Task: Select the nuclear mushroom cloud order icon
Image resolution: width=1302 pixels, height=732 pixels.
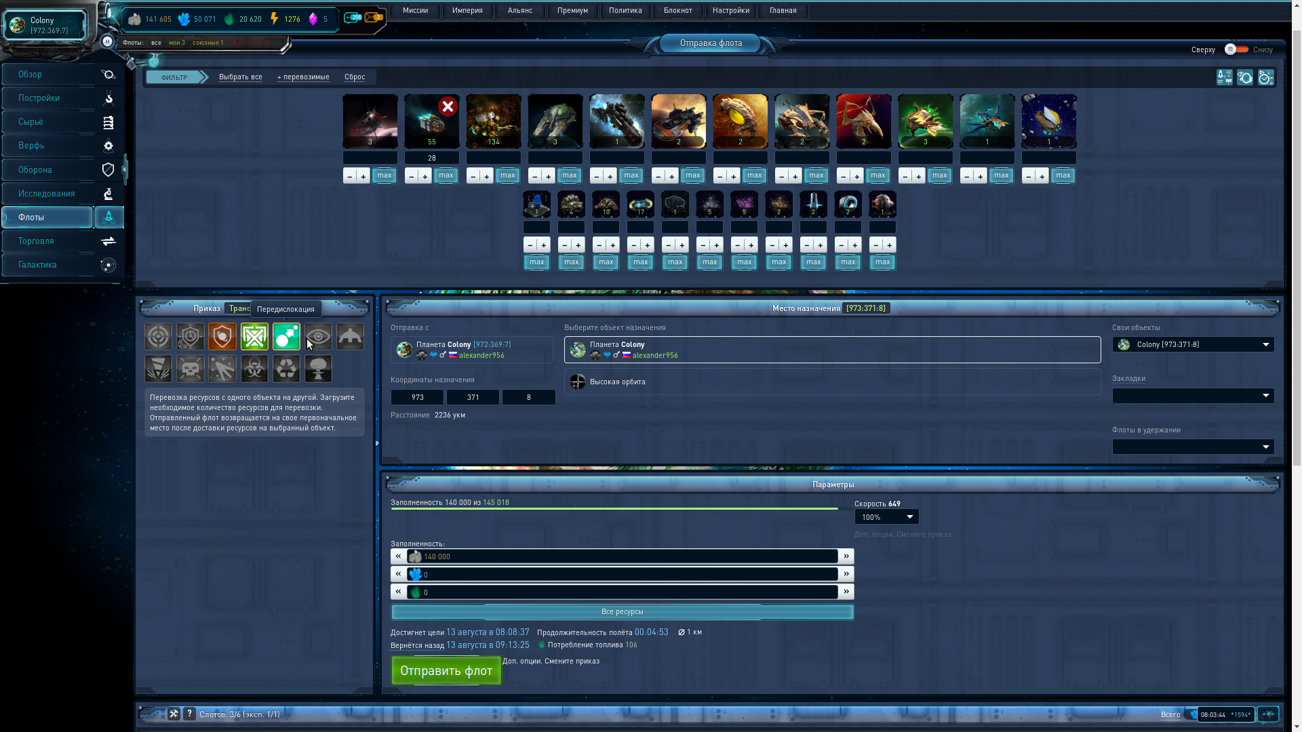Action: coord(318,369)
